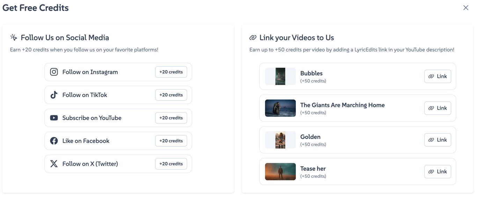Open The Giants Are Marching Home thumbnail

[280, 108]
